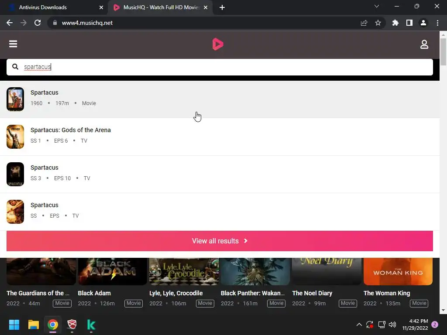
Task: Close the Antivirus Downloads tab
Action: 101,7
